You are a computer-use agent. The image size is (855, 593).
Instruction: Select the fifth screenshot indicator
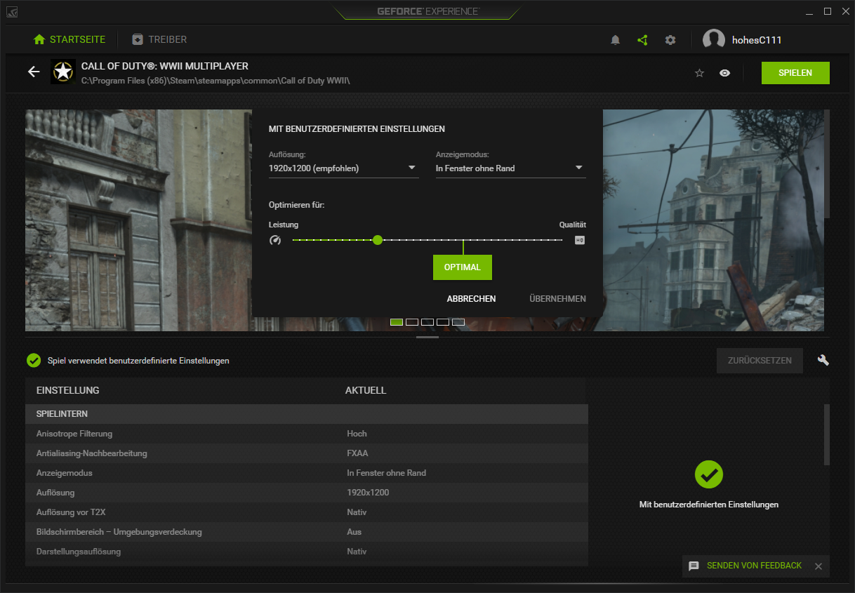click(458, 322)
